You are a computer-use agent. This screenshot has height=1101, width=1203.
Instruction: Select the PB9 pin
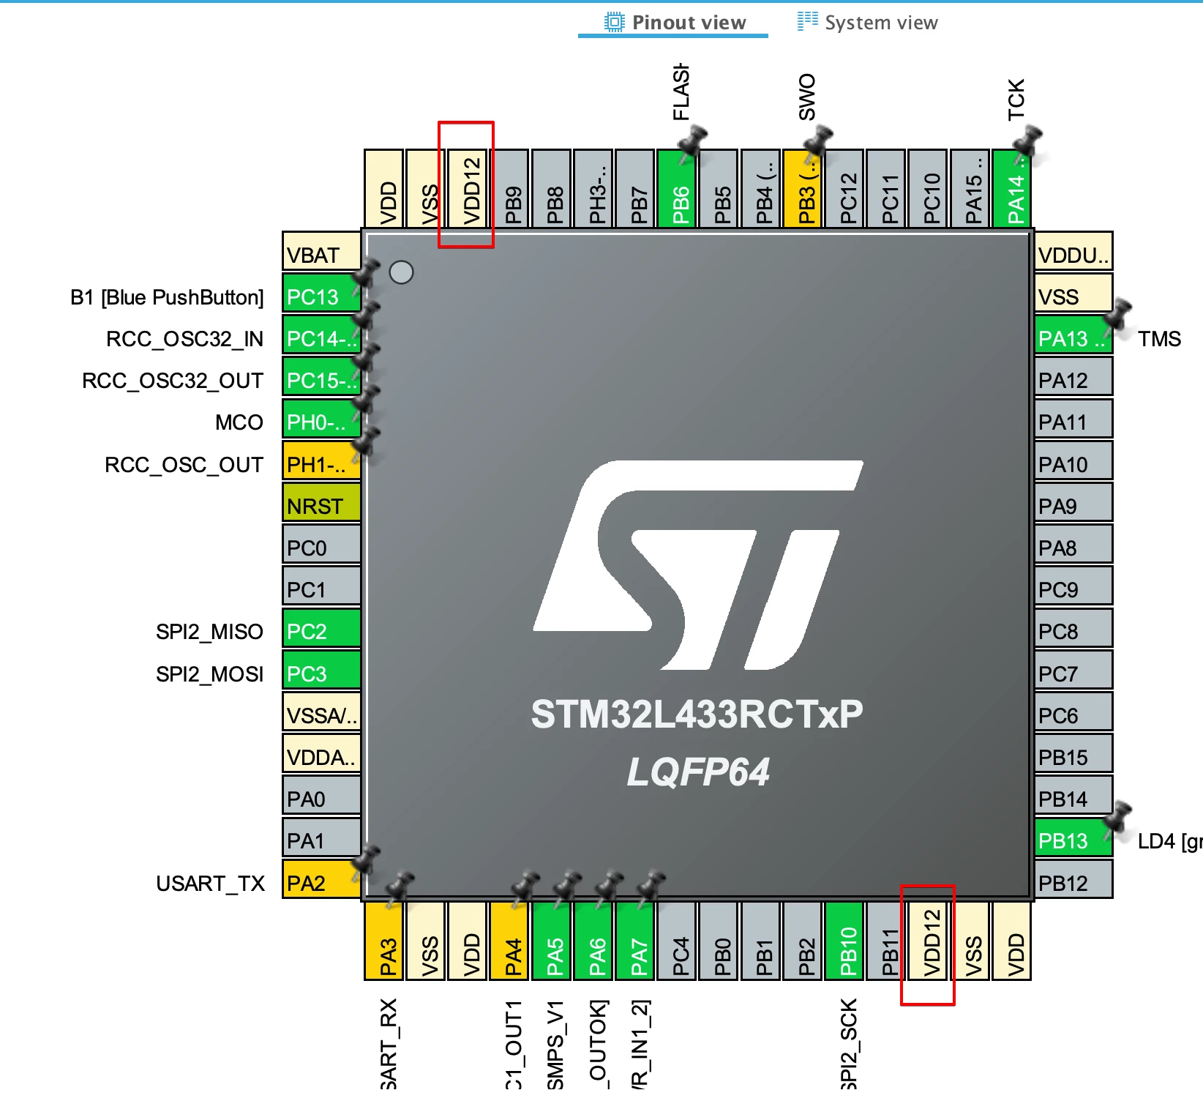(x=509, y=188)
